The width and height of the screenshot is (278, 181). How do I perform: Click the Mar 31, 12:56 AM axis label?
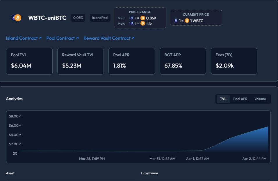click(x=162, y=159)
